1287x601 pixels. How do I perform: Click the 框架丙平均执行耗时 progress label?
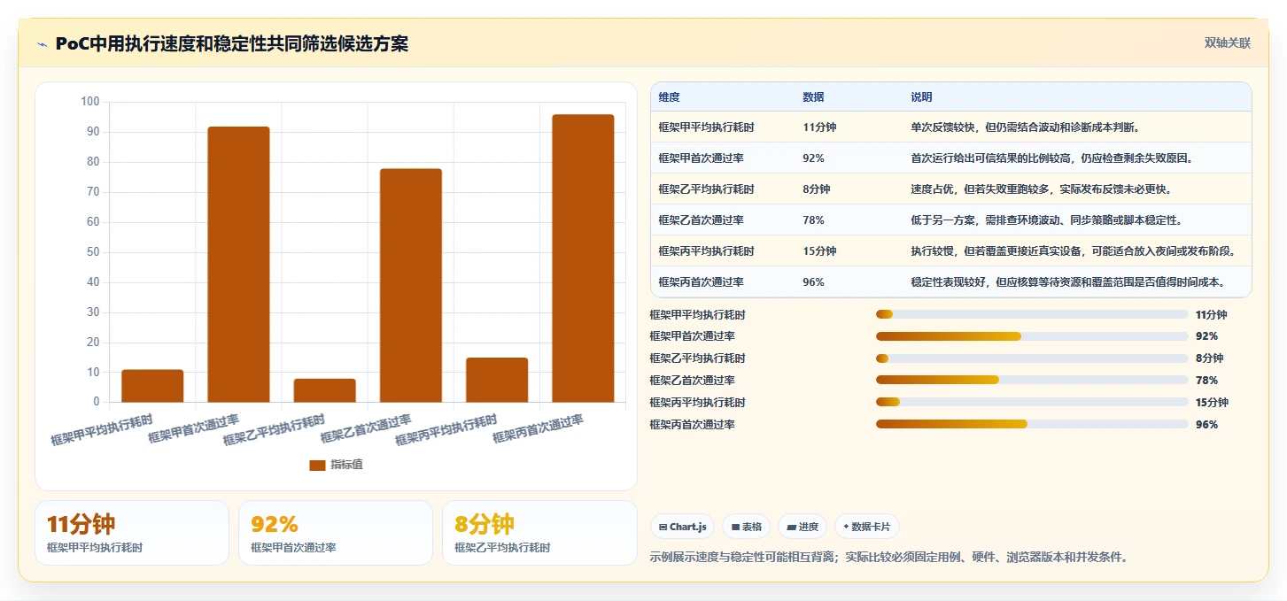click(x=697, y=403)
